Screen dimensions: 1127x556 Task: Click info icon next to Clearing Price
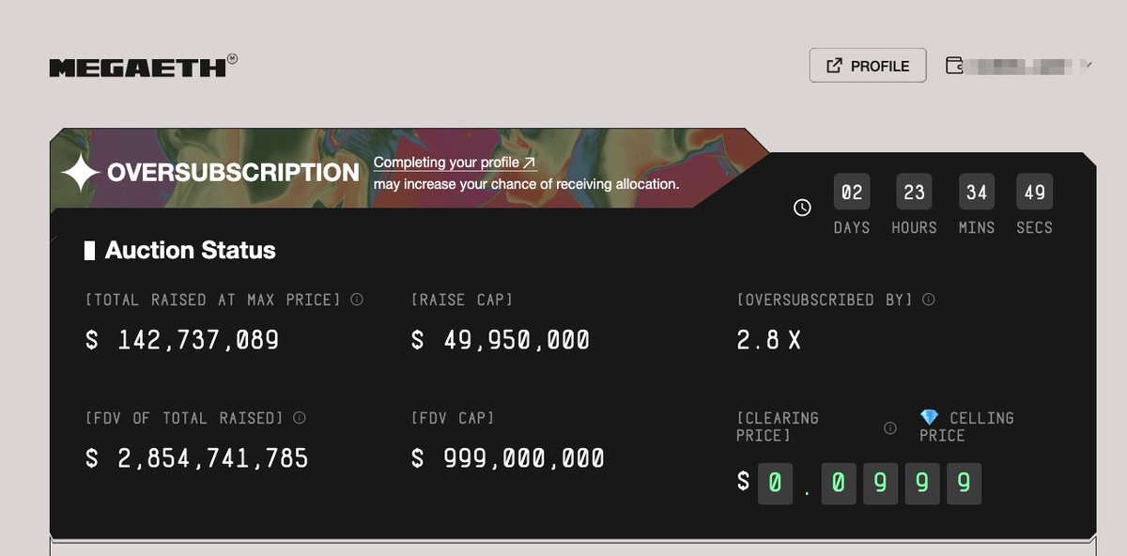[889, 427]
